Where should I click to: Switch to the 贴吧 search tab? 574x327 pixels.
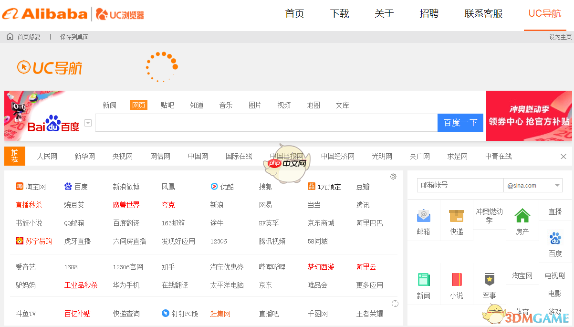click(167, 105)
